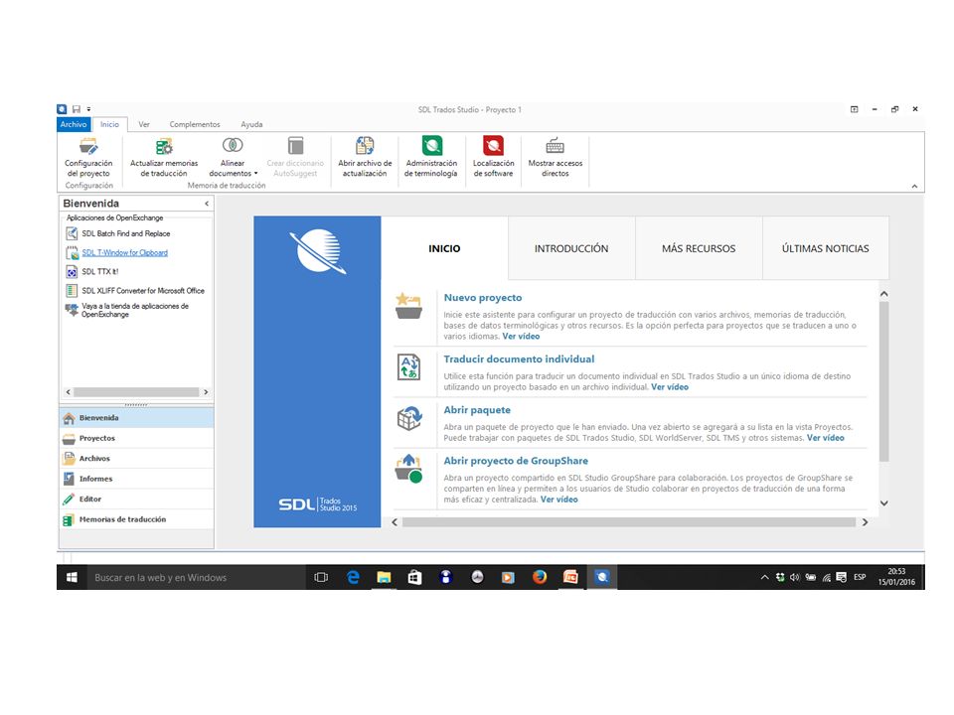The image size is (954, 715).
Task: Click the Nuevo proyecto heading
Action: pos(483,297)
